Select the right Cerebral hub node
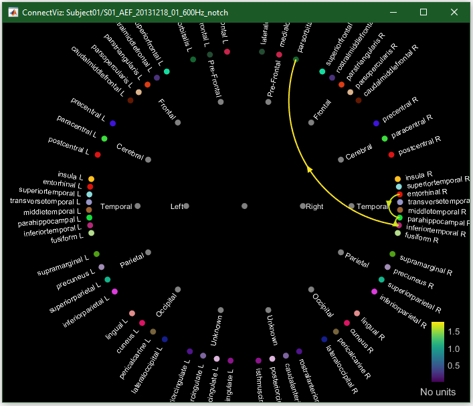 341,160
